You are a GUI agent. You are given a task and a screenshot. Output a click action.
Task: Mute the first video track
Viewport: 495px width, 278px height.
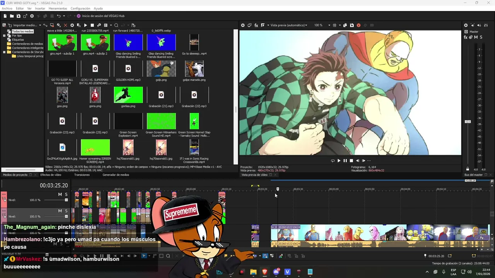[x=60, y=194]
